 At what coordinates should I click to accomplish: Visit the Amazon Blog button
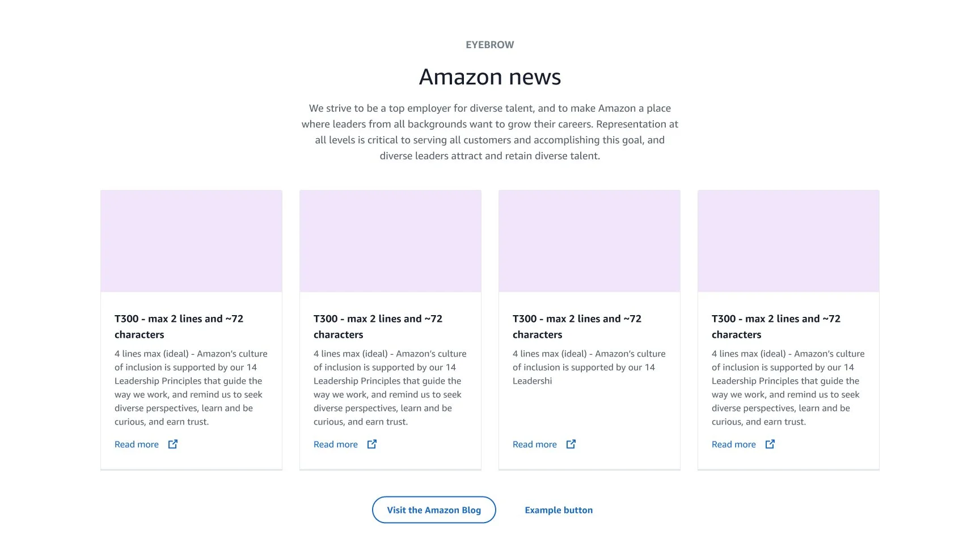point(434,510)
